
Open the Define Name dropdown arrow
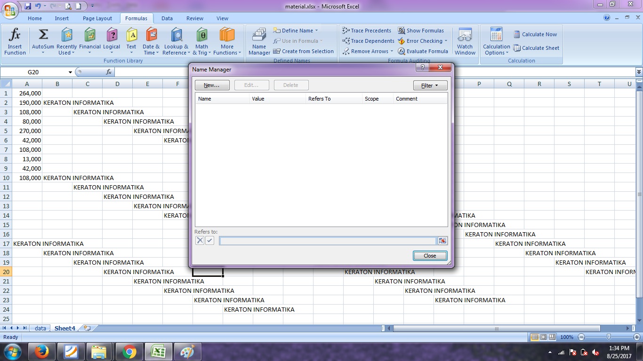[316, 31]
